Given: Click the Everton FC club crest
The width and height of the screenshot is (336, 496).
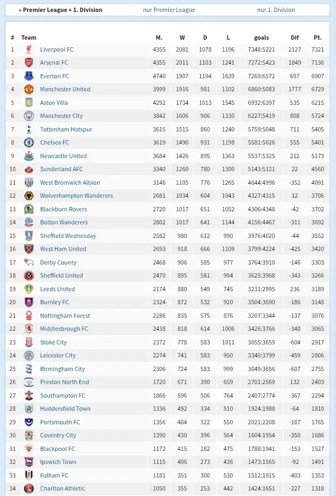Looking at the screenshot, I should pos(29,76).
